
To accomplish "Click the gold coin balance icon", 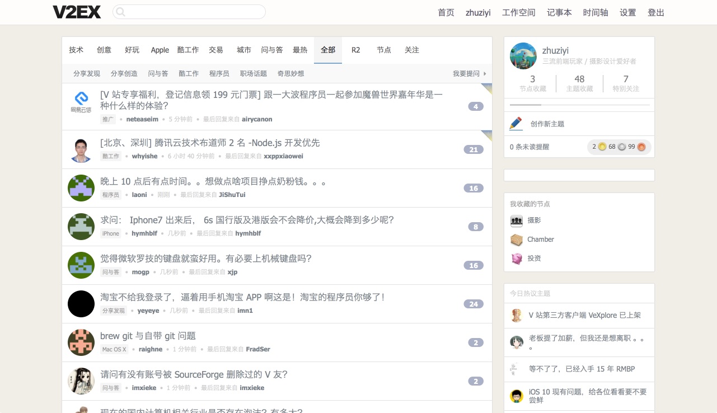I will point(602,147).
